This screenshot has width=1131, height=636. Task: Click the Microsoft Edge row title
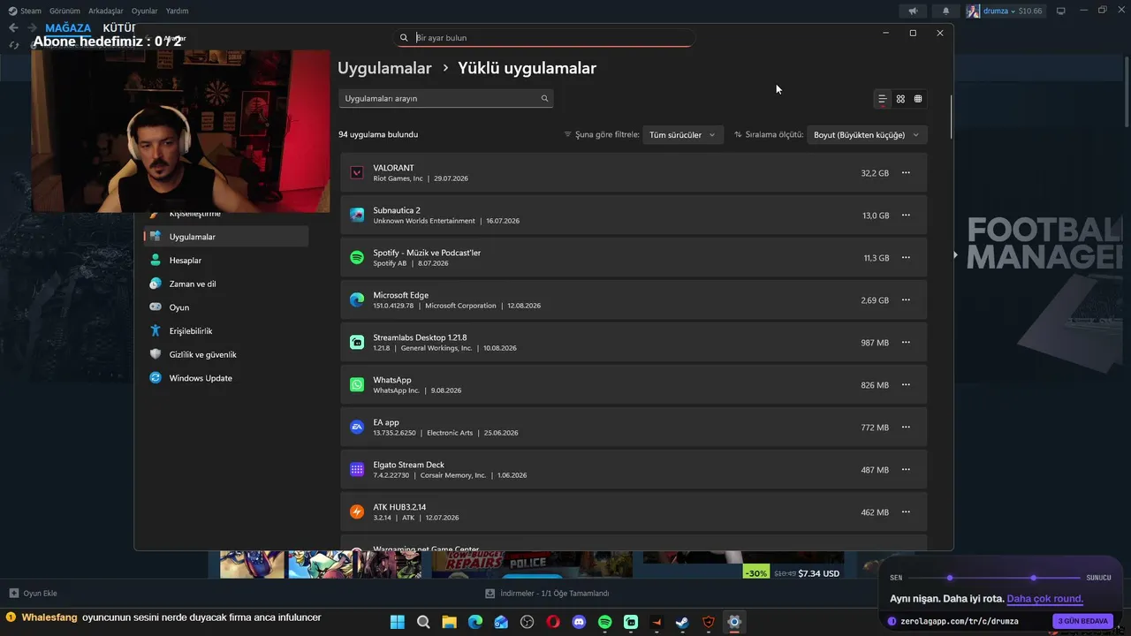click(400, 295)
